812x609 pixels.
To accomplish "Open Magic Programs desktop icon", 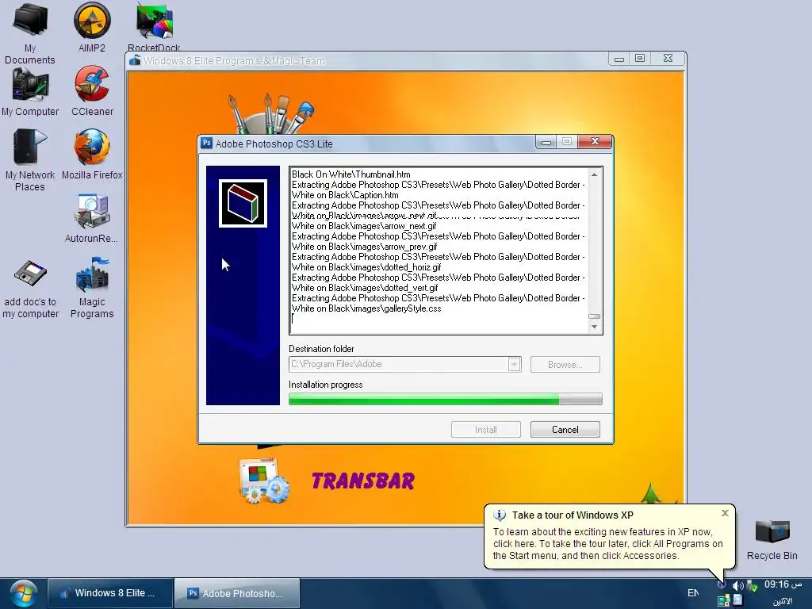I will click(x=92, y=288).
